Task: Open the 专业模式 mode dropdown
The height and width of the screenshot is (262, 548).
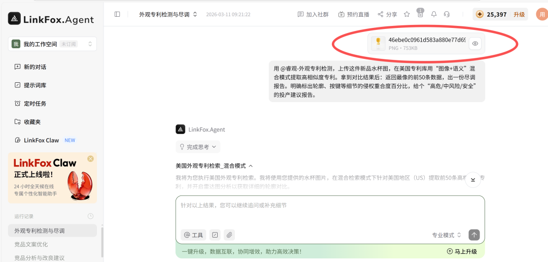Action: coord(447,235)
